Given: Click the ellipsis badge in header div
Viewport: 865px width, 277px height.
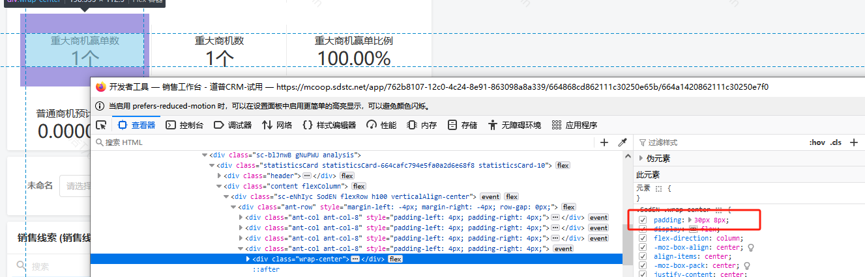Looking at the screenshot, I should [306, 176].
